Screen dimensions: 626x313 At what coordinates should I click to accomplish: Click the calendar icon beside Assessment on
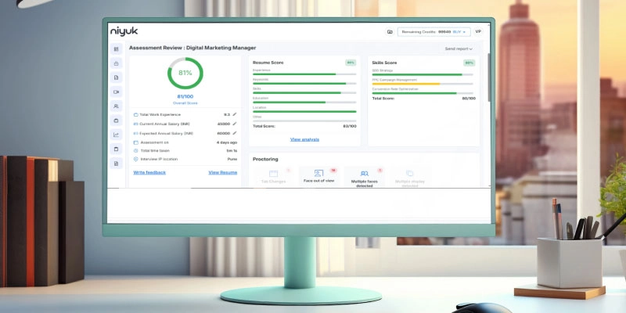point(135,142)
